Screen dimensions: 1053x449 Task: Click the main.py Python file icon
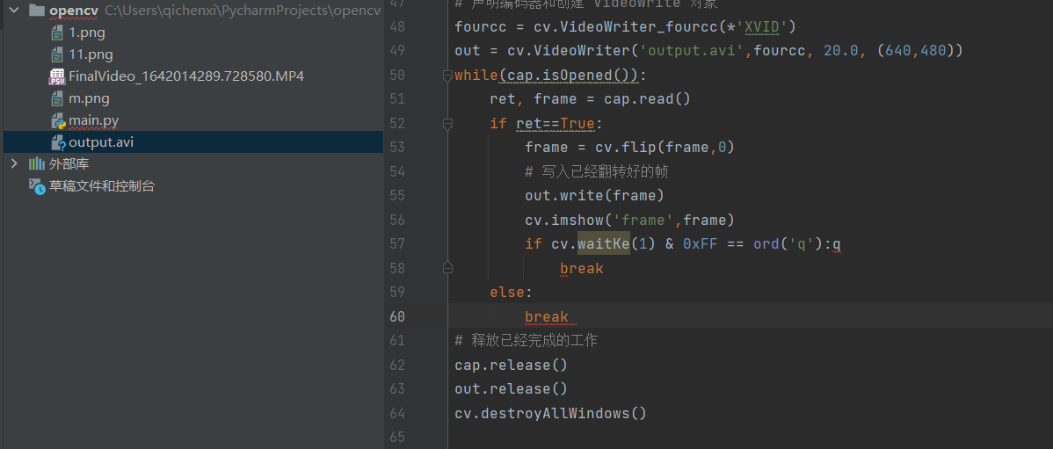pyautogui.click(x=58, y=120)
